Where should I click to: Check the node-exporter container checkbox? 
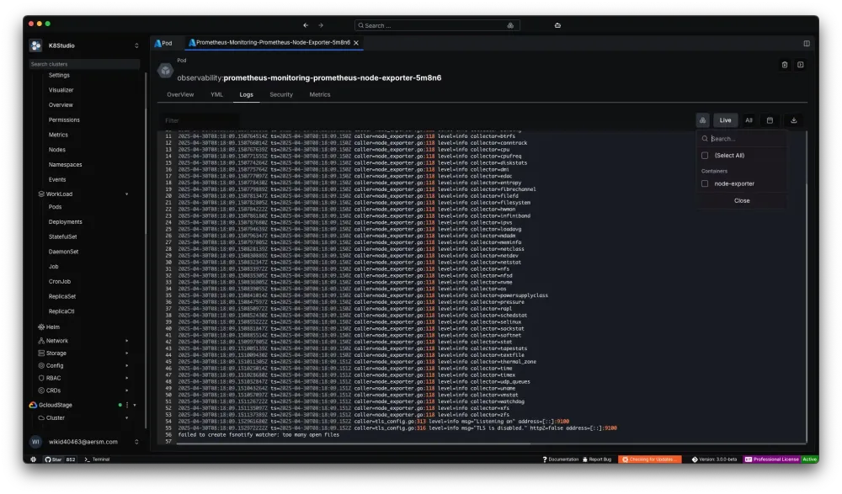[x=705, y=183]
